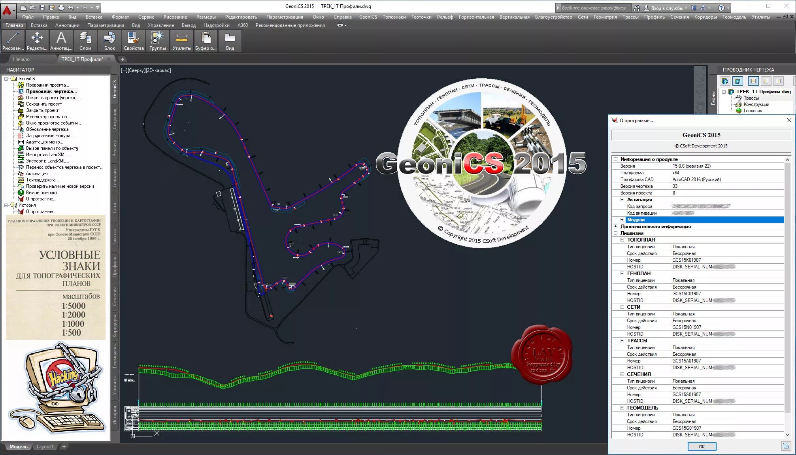This screenshot has height=455, width=796.
Task: Click the Help question mark icon
Action: tap(721, 8)
